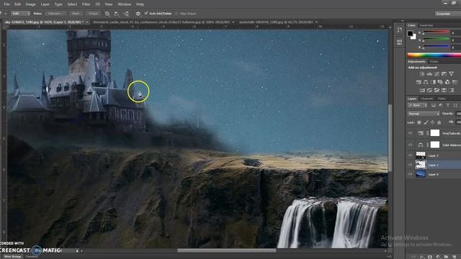
Task: Open the path alignment icon
Action: click(x=117, y=14)
